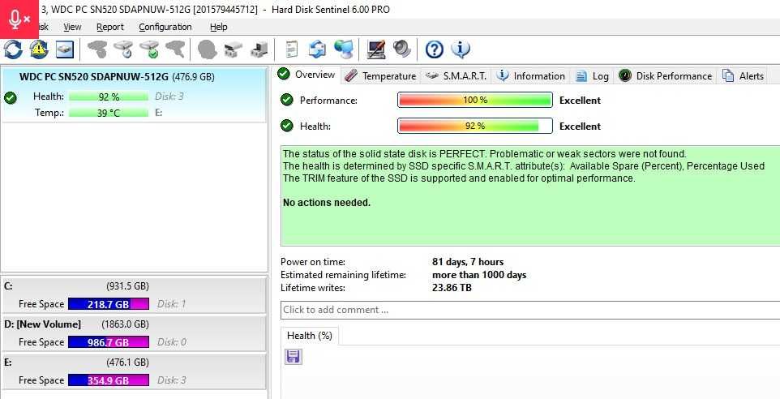The image size is (780, 399).
Task: Click the '(1863.0 GB)' size text
Action: pyautogui.click(x=125, y=324)
